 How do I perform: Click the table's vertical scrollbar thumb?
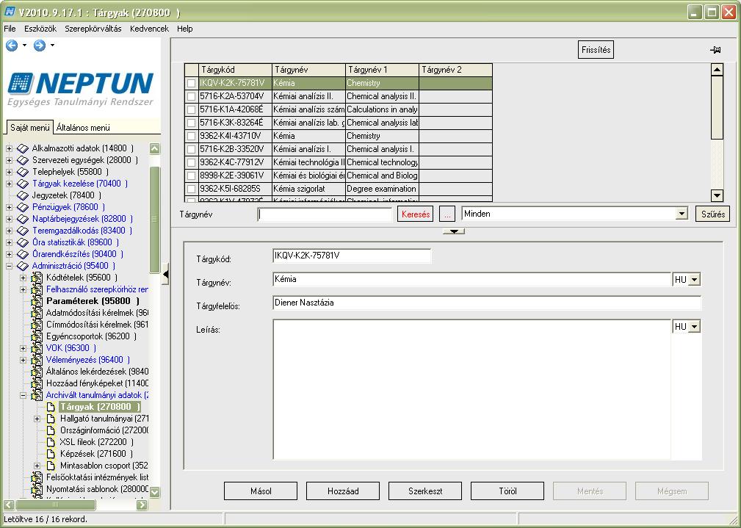(717, 107)
